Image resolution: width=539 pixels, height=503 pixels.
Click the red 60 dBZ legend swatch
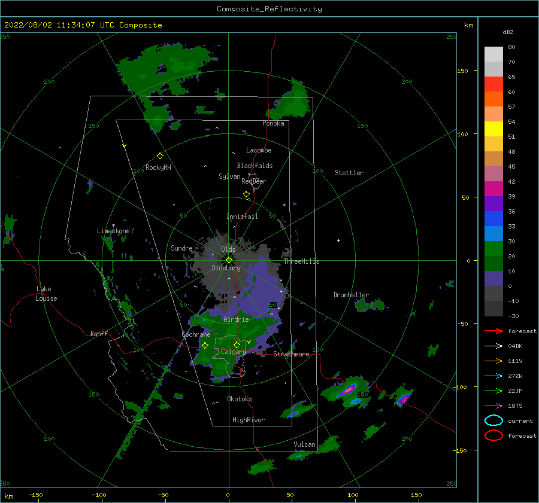(x=493, y=84)
